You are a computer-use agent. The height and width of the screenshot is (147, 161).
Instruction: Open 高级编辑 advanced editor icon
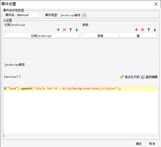coord(143,77)
